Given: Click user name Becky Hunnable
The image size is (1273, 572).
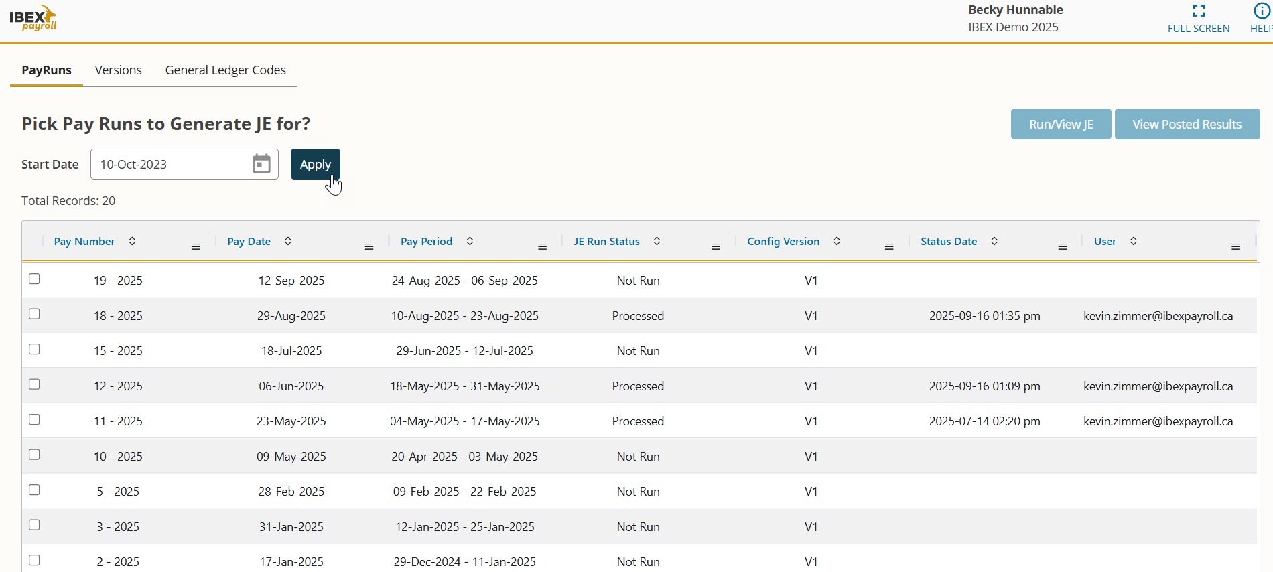Looking at the screenshot, I should [x=1016, y=10].
